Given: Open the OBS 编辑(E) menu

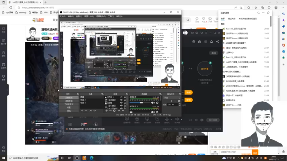Looking at the screenshot, I should (71, 16).
